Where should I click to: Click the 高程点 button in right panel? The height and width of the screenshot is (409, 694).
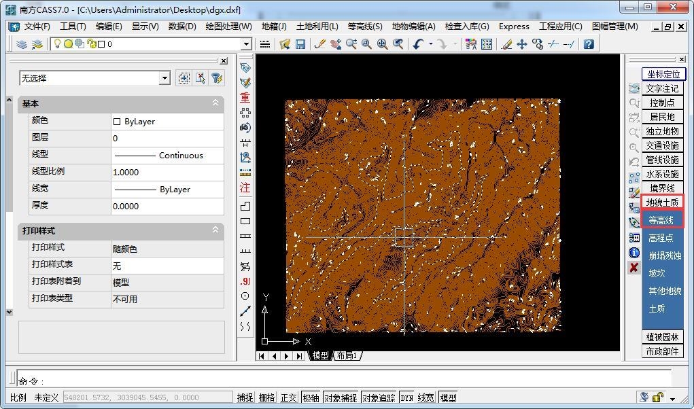pyautogui.click(x=661, y=238)
